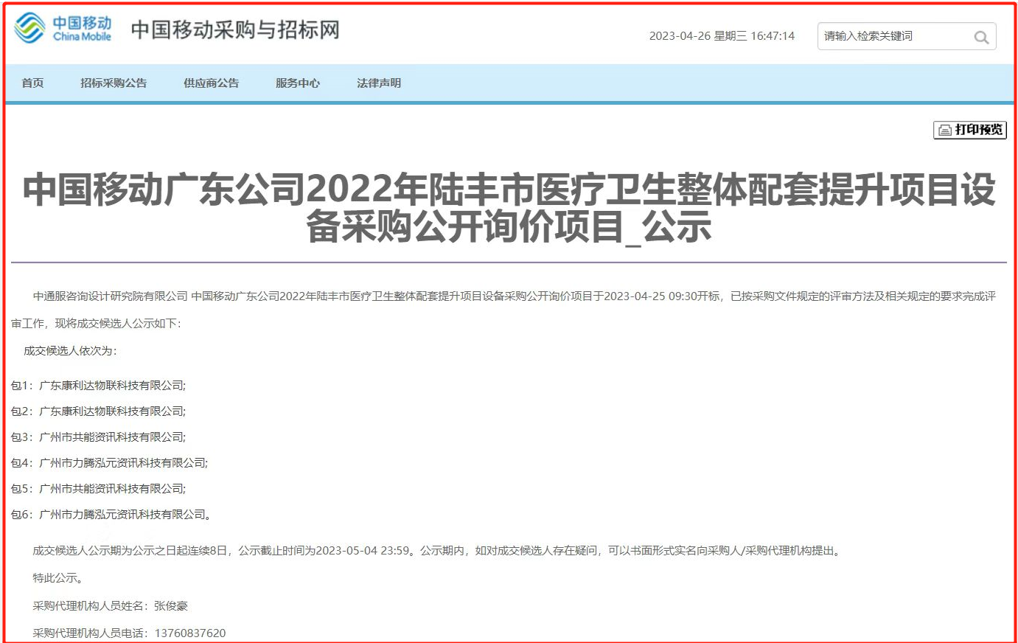
Task: Select 供应商公告 in the navigation bar
Action: click(211, 83)
